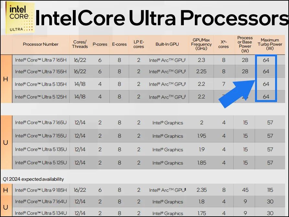Viewport: 289px width, 217px height.
Task: Click the "Intel Core Ultra Processors" title
Action: coord(162,18)
